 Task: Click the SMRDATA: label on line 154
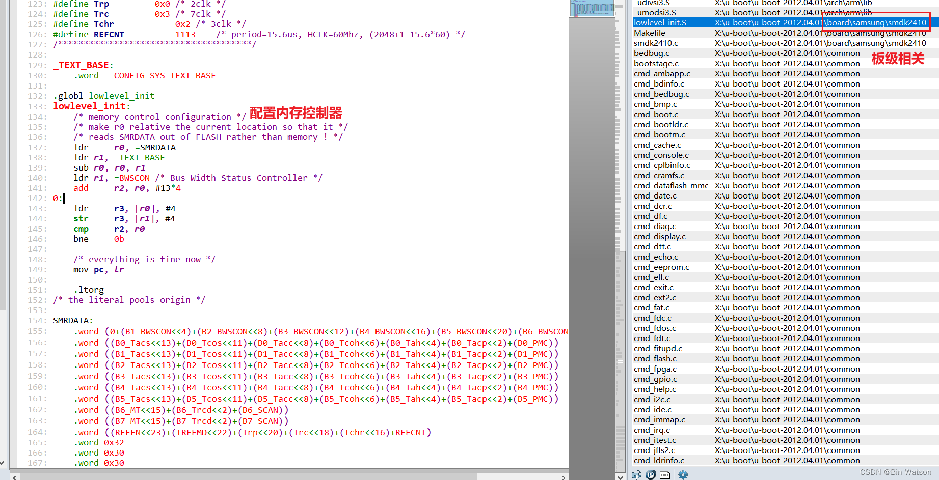73,321
